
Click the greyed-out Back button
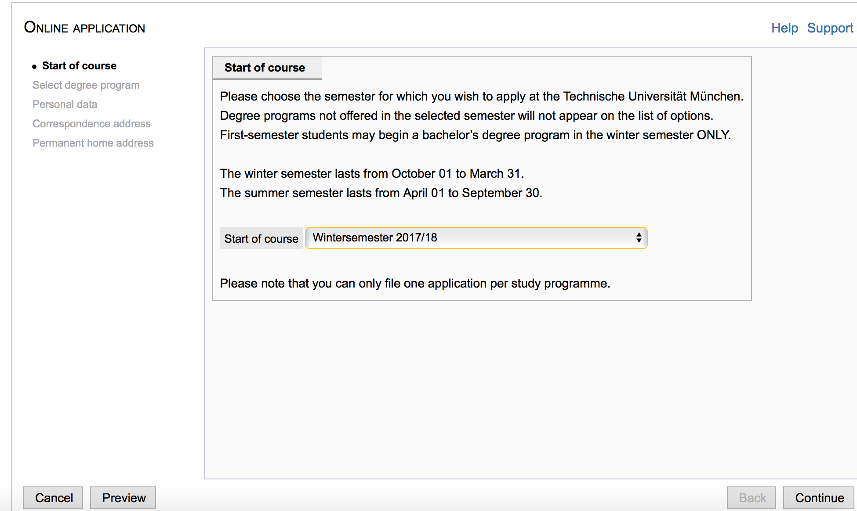[752, 498]
